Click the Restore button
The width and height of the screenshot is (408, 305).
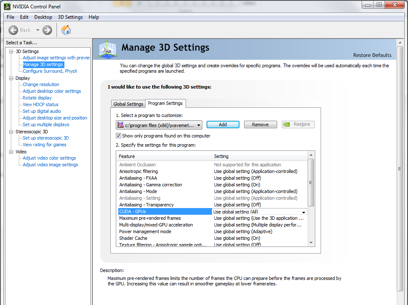click(298, 125)
